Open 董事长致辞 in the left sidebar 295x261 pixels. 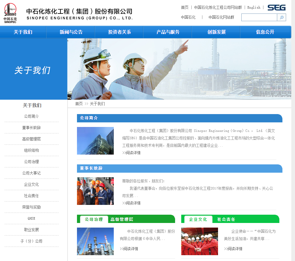coord(31,128)
